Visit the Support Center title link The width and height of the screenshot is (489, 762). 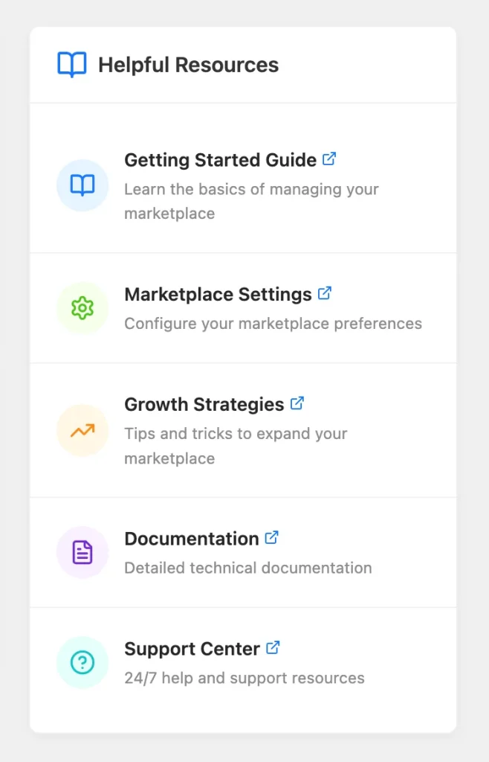coord(192,649)
